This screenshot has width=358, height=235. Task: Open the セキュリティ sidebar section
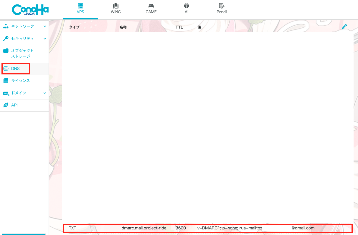pos(24,39)
